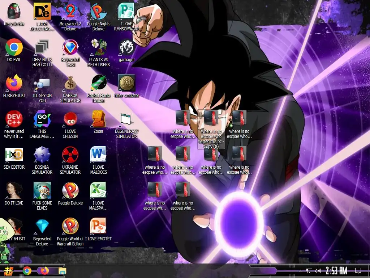Select the 'garbage!' desktop icon
The height and width of the screenshot is (278, 370).
pyautogui.click(x=127, y=50)
